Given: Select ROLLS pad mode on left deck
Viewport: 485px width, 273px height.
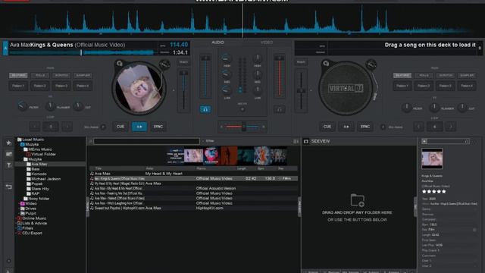Looking at the screenshot, I should click(40, 75).
